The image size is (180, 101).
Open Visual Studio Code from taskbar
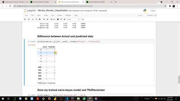click(67, 98)
